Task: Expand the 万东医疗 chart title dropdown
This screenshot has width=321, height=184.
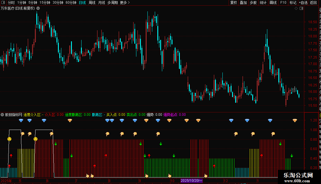Action: tap(38, 8)
